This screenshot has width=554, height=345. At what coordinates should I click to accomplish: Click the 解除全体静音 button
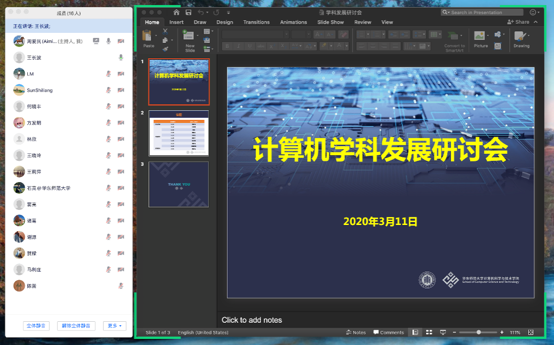(76, 326)
